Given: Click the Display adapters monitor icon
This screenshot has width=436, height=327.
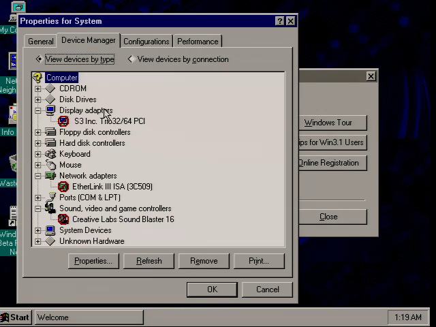Looking at the screenshot, I should [x=50, y=110].
